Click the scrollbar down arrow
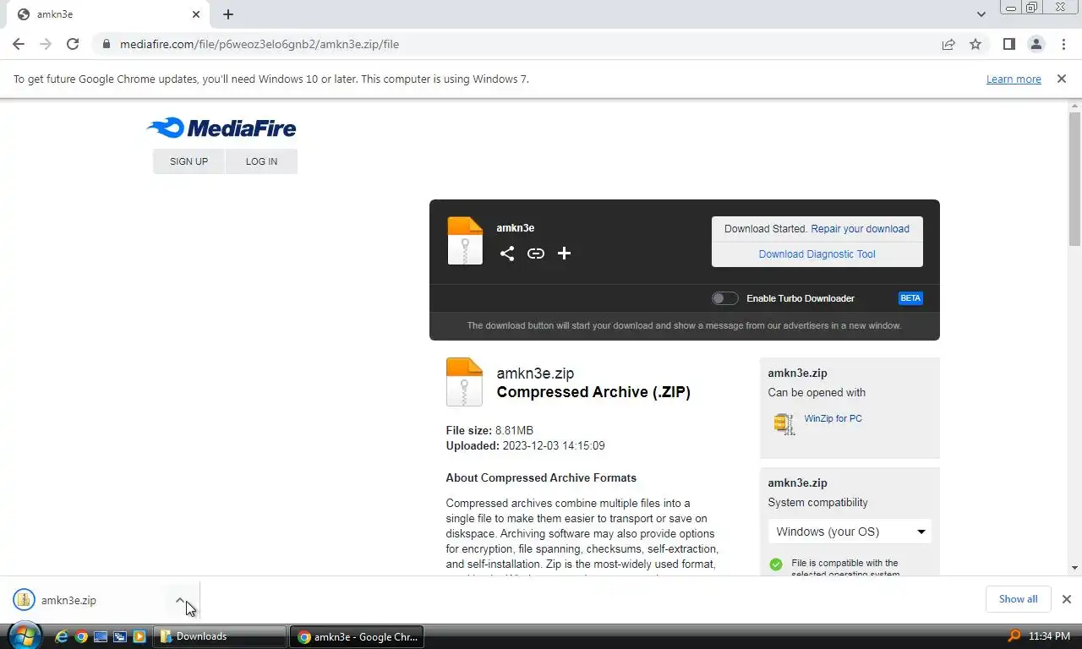 coord(1074,569)
